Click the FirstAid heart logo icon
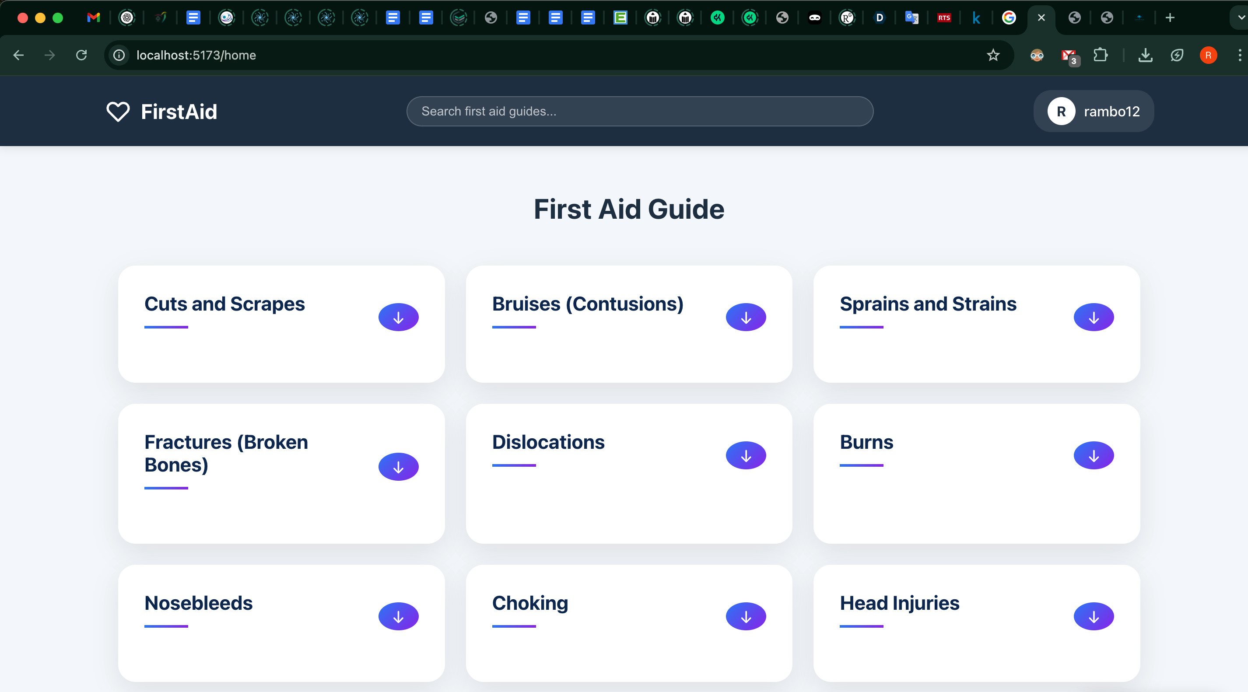This screenshot has height=692, width=1248. pos(118,112)
